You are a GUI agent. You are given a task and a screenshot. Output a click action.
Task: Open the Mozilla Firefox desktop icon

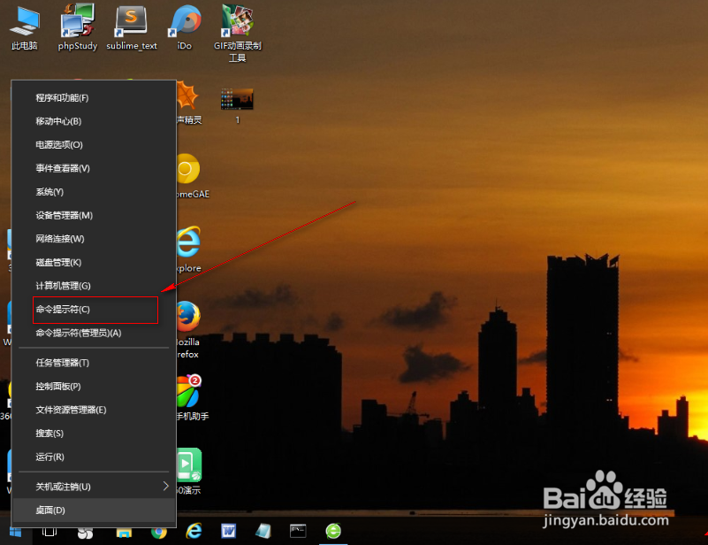pos(188,330)
